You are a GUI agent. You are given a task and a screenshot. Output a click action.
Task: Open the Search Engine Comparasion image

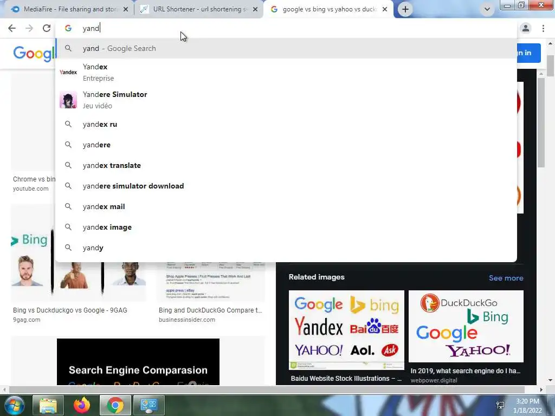pos(138,361)
